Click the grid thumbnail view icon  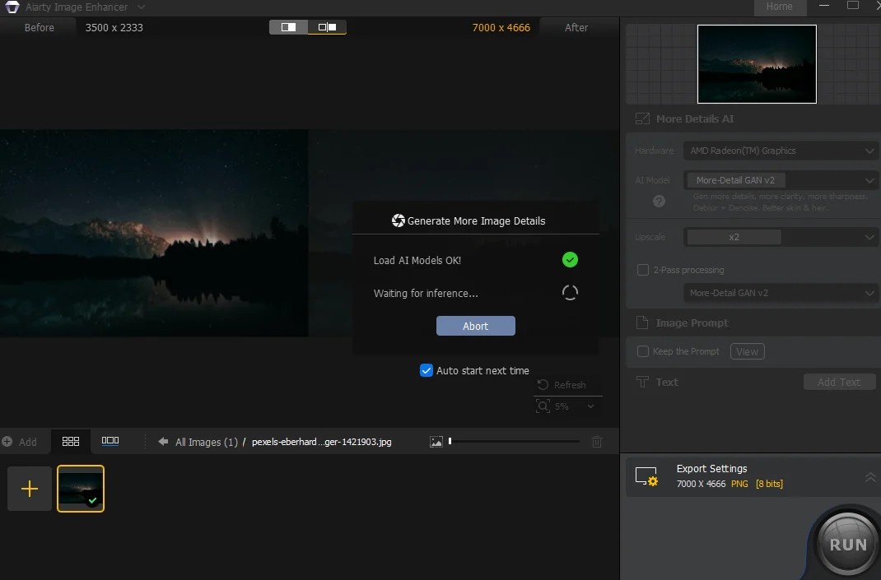[70, 441]
